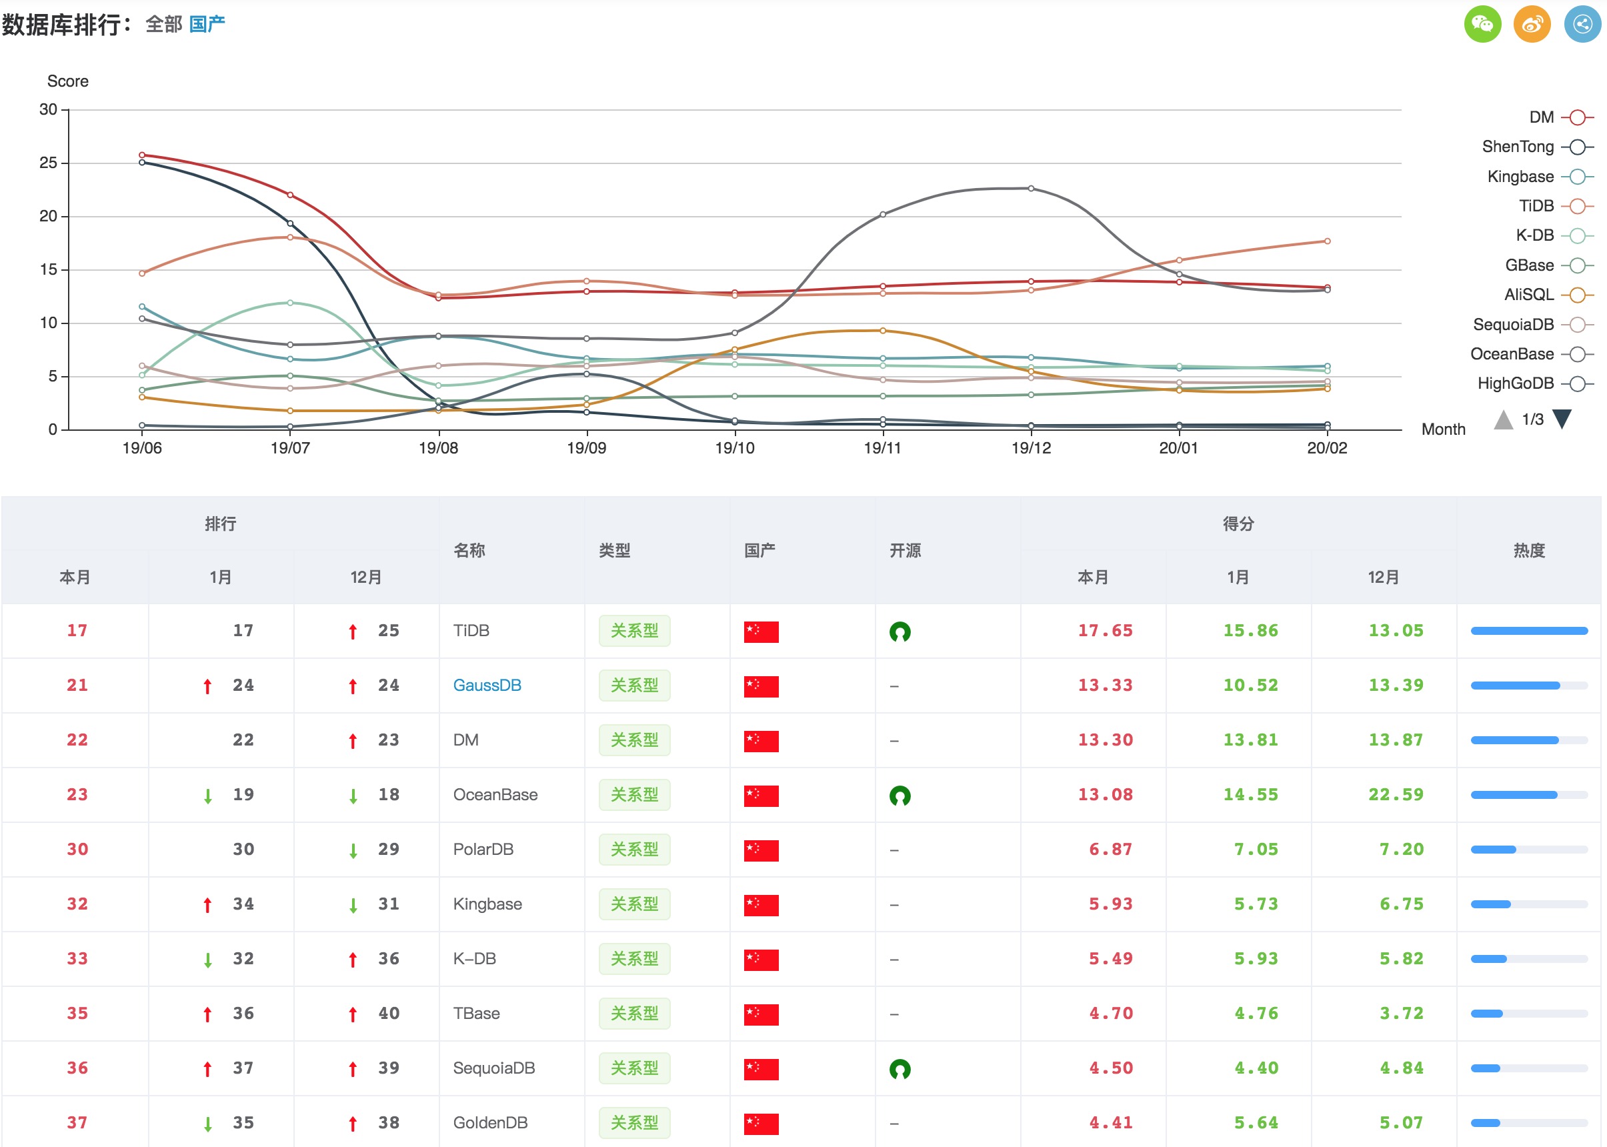This screenshot has height=1147, width=1607.
Task: Click TiDB's open-source green icon
Action: tap(900, 632)
